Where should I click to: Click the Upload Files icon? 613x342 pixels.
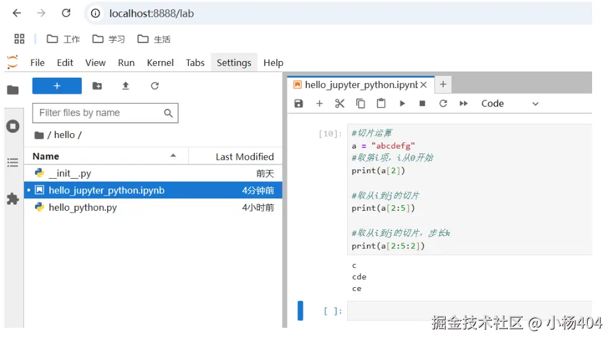pos(126,86)
